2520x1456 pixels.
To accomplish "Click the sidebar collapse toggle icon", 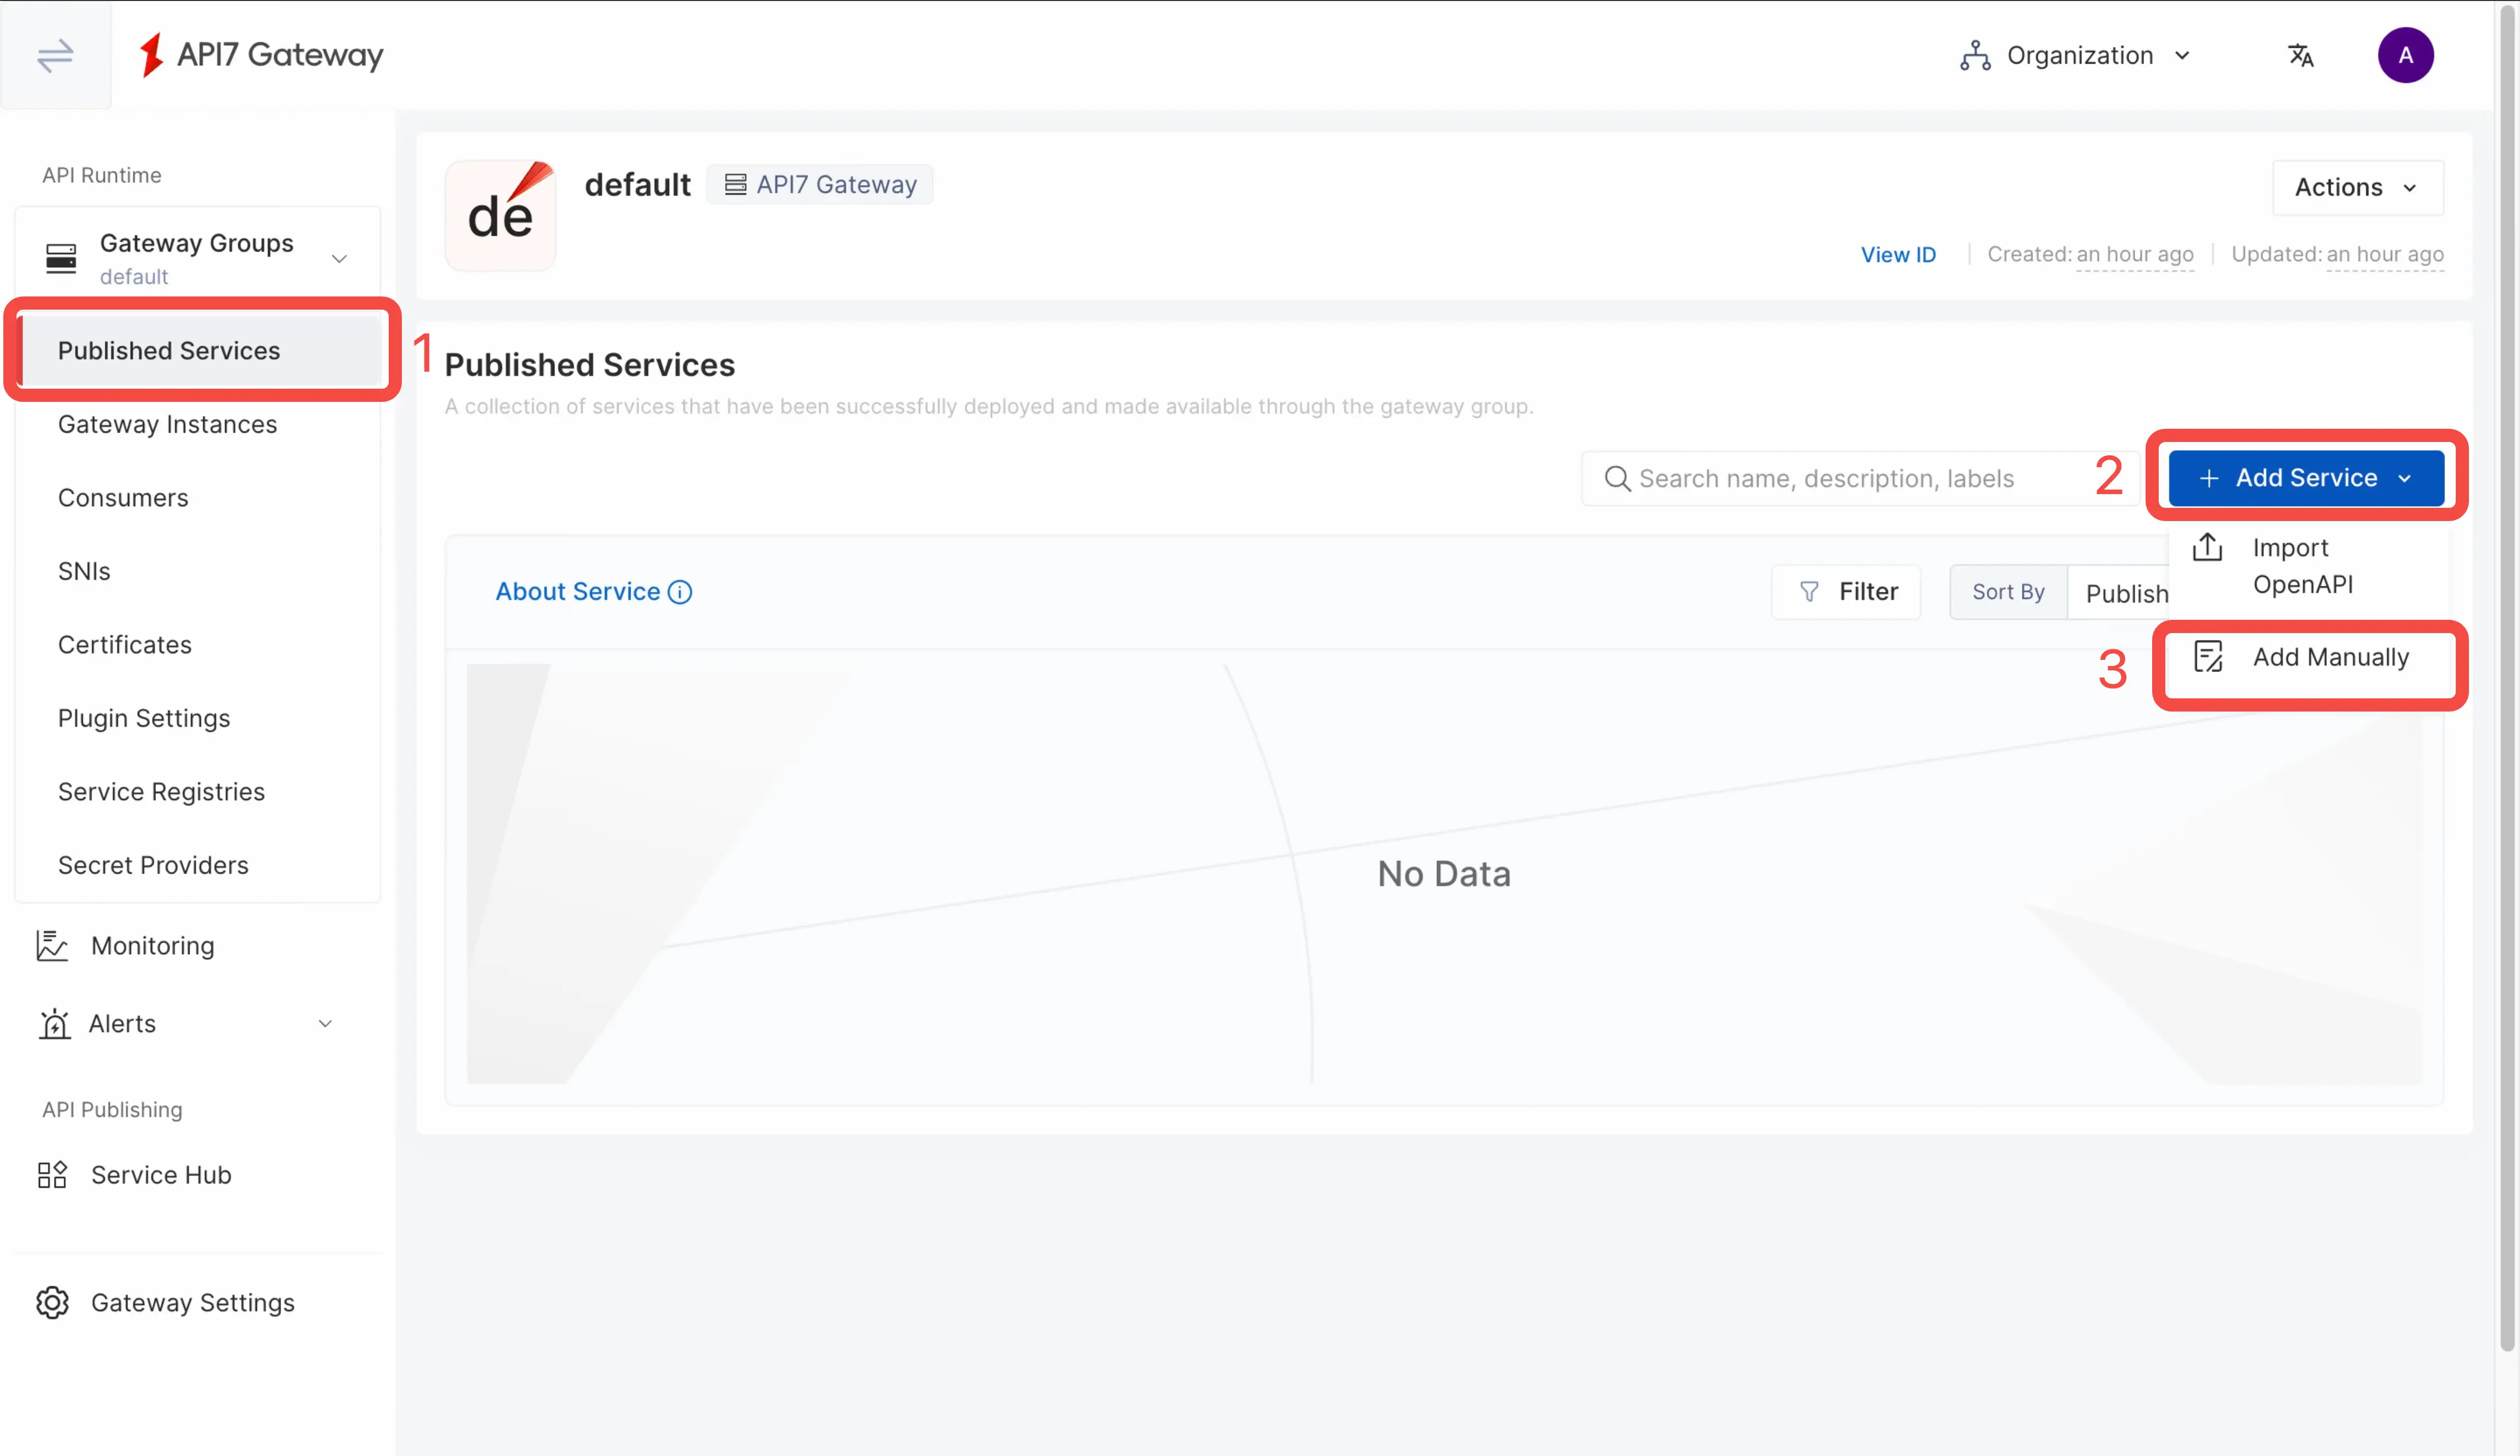I will point(55,55).
